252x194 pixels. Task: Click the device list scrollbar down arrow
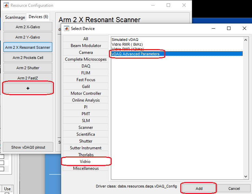click(245, 177)
